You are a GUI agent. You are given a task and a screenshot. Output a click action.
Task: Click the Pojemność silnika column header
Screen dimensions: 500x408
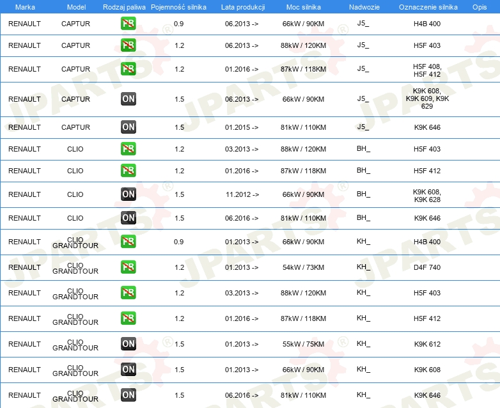178,7
